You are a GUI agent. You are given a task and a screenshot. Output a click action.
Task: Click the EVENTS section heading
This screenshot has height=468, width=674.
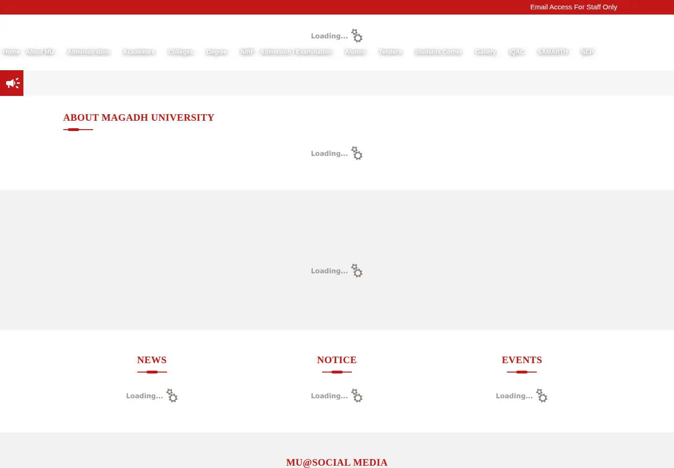coord(522,360)
